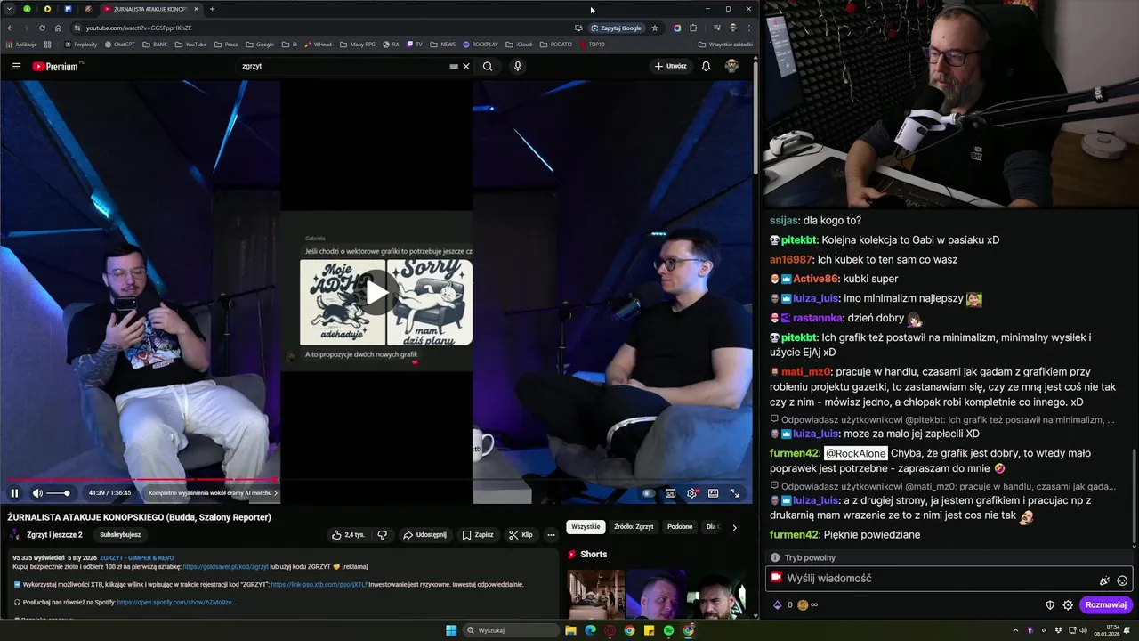Open chat settings gear
Viewport: 1139px width, 641px height.
pos(1068,605)
